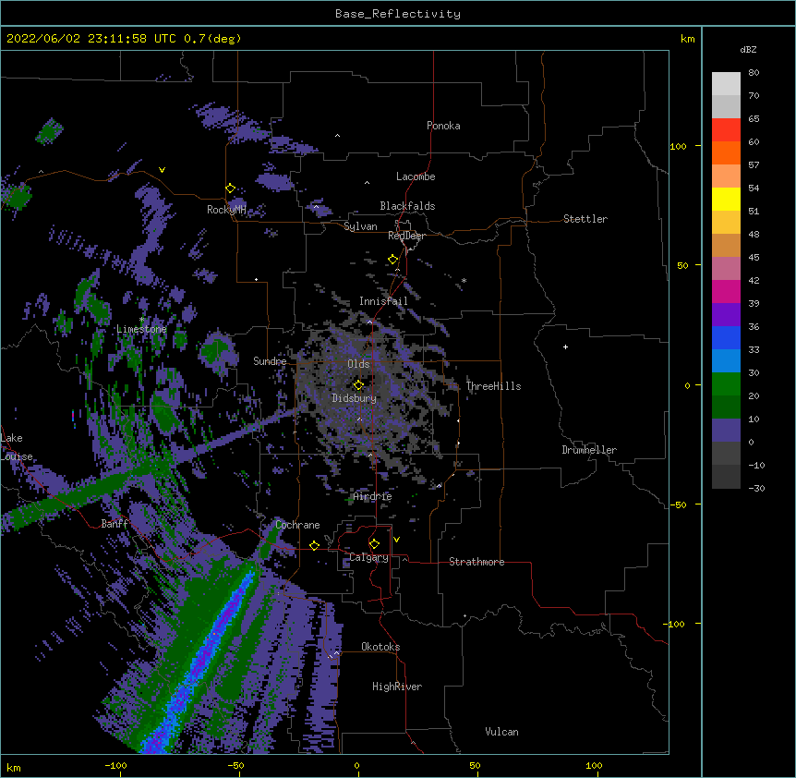Click the Banff label on the map

pyautogui.click(x=115, y=524)
